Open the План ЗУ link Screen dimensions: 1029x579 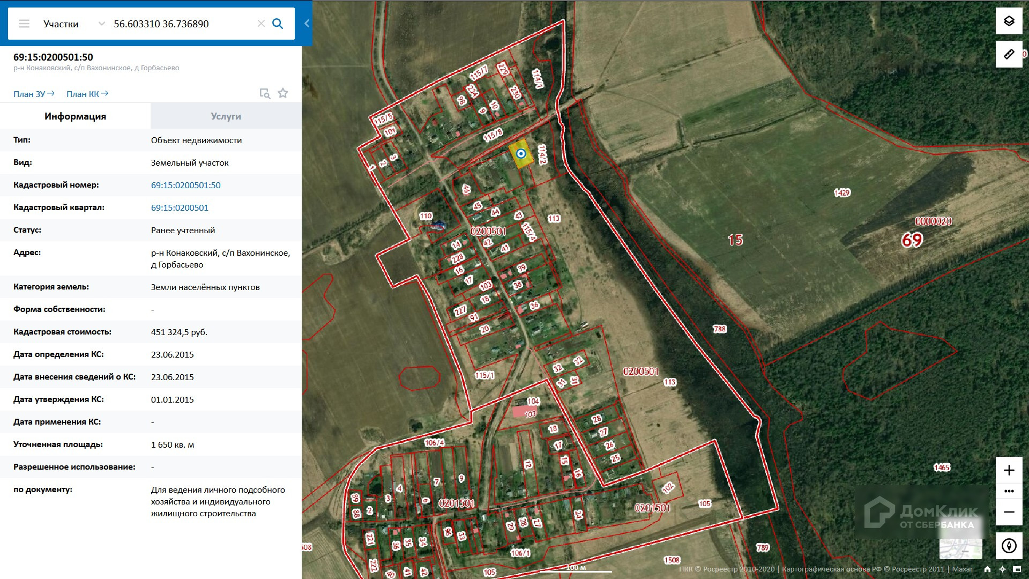[34, 94]
